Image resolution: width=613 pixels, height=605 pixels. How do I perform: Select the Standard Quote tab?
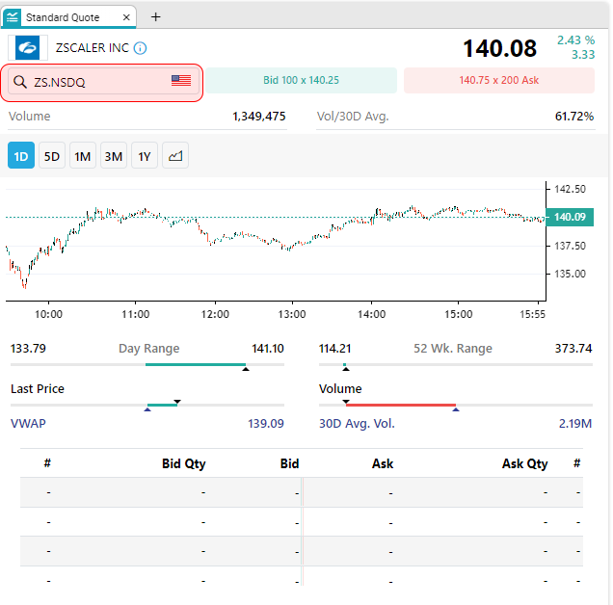tap(67, 17)
